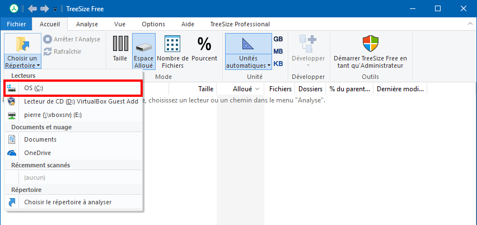Click the OS (C:) drive icon
The height and width of the screenshot is (225, 477).
[x=12, y=88]
